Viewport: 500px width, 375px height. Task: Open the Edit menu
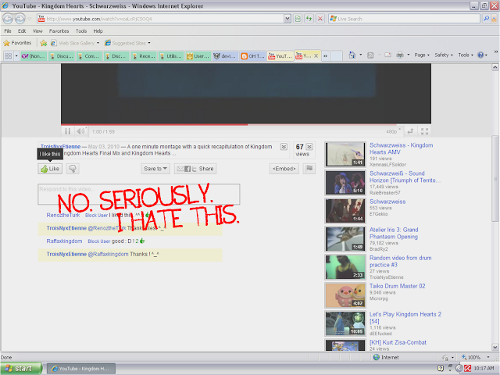point(22,31)
